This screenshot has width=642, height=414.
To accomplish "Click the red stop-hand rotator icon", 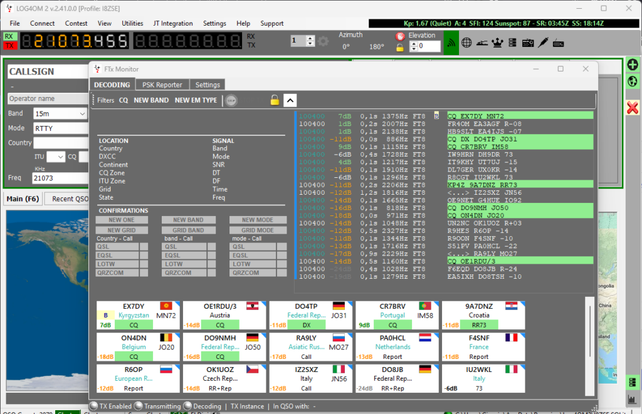I will 400,36.
